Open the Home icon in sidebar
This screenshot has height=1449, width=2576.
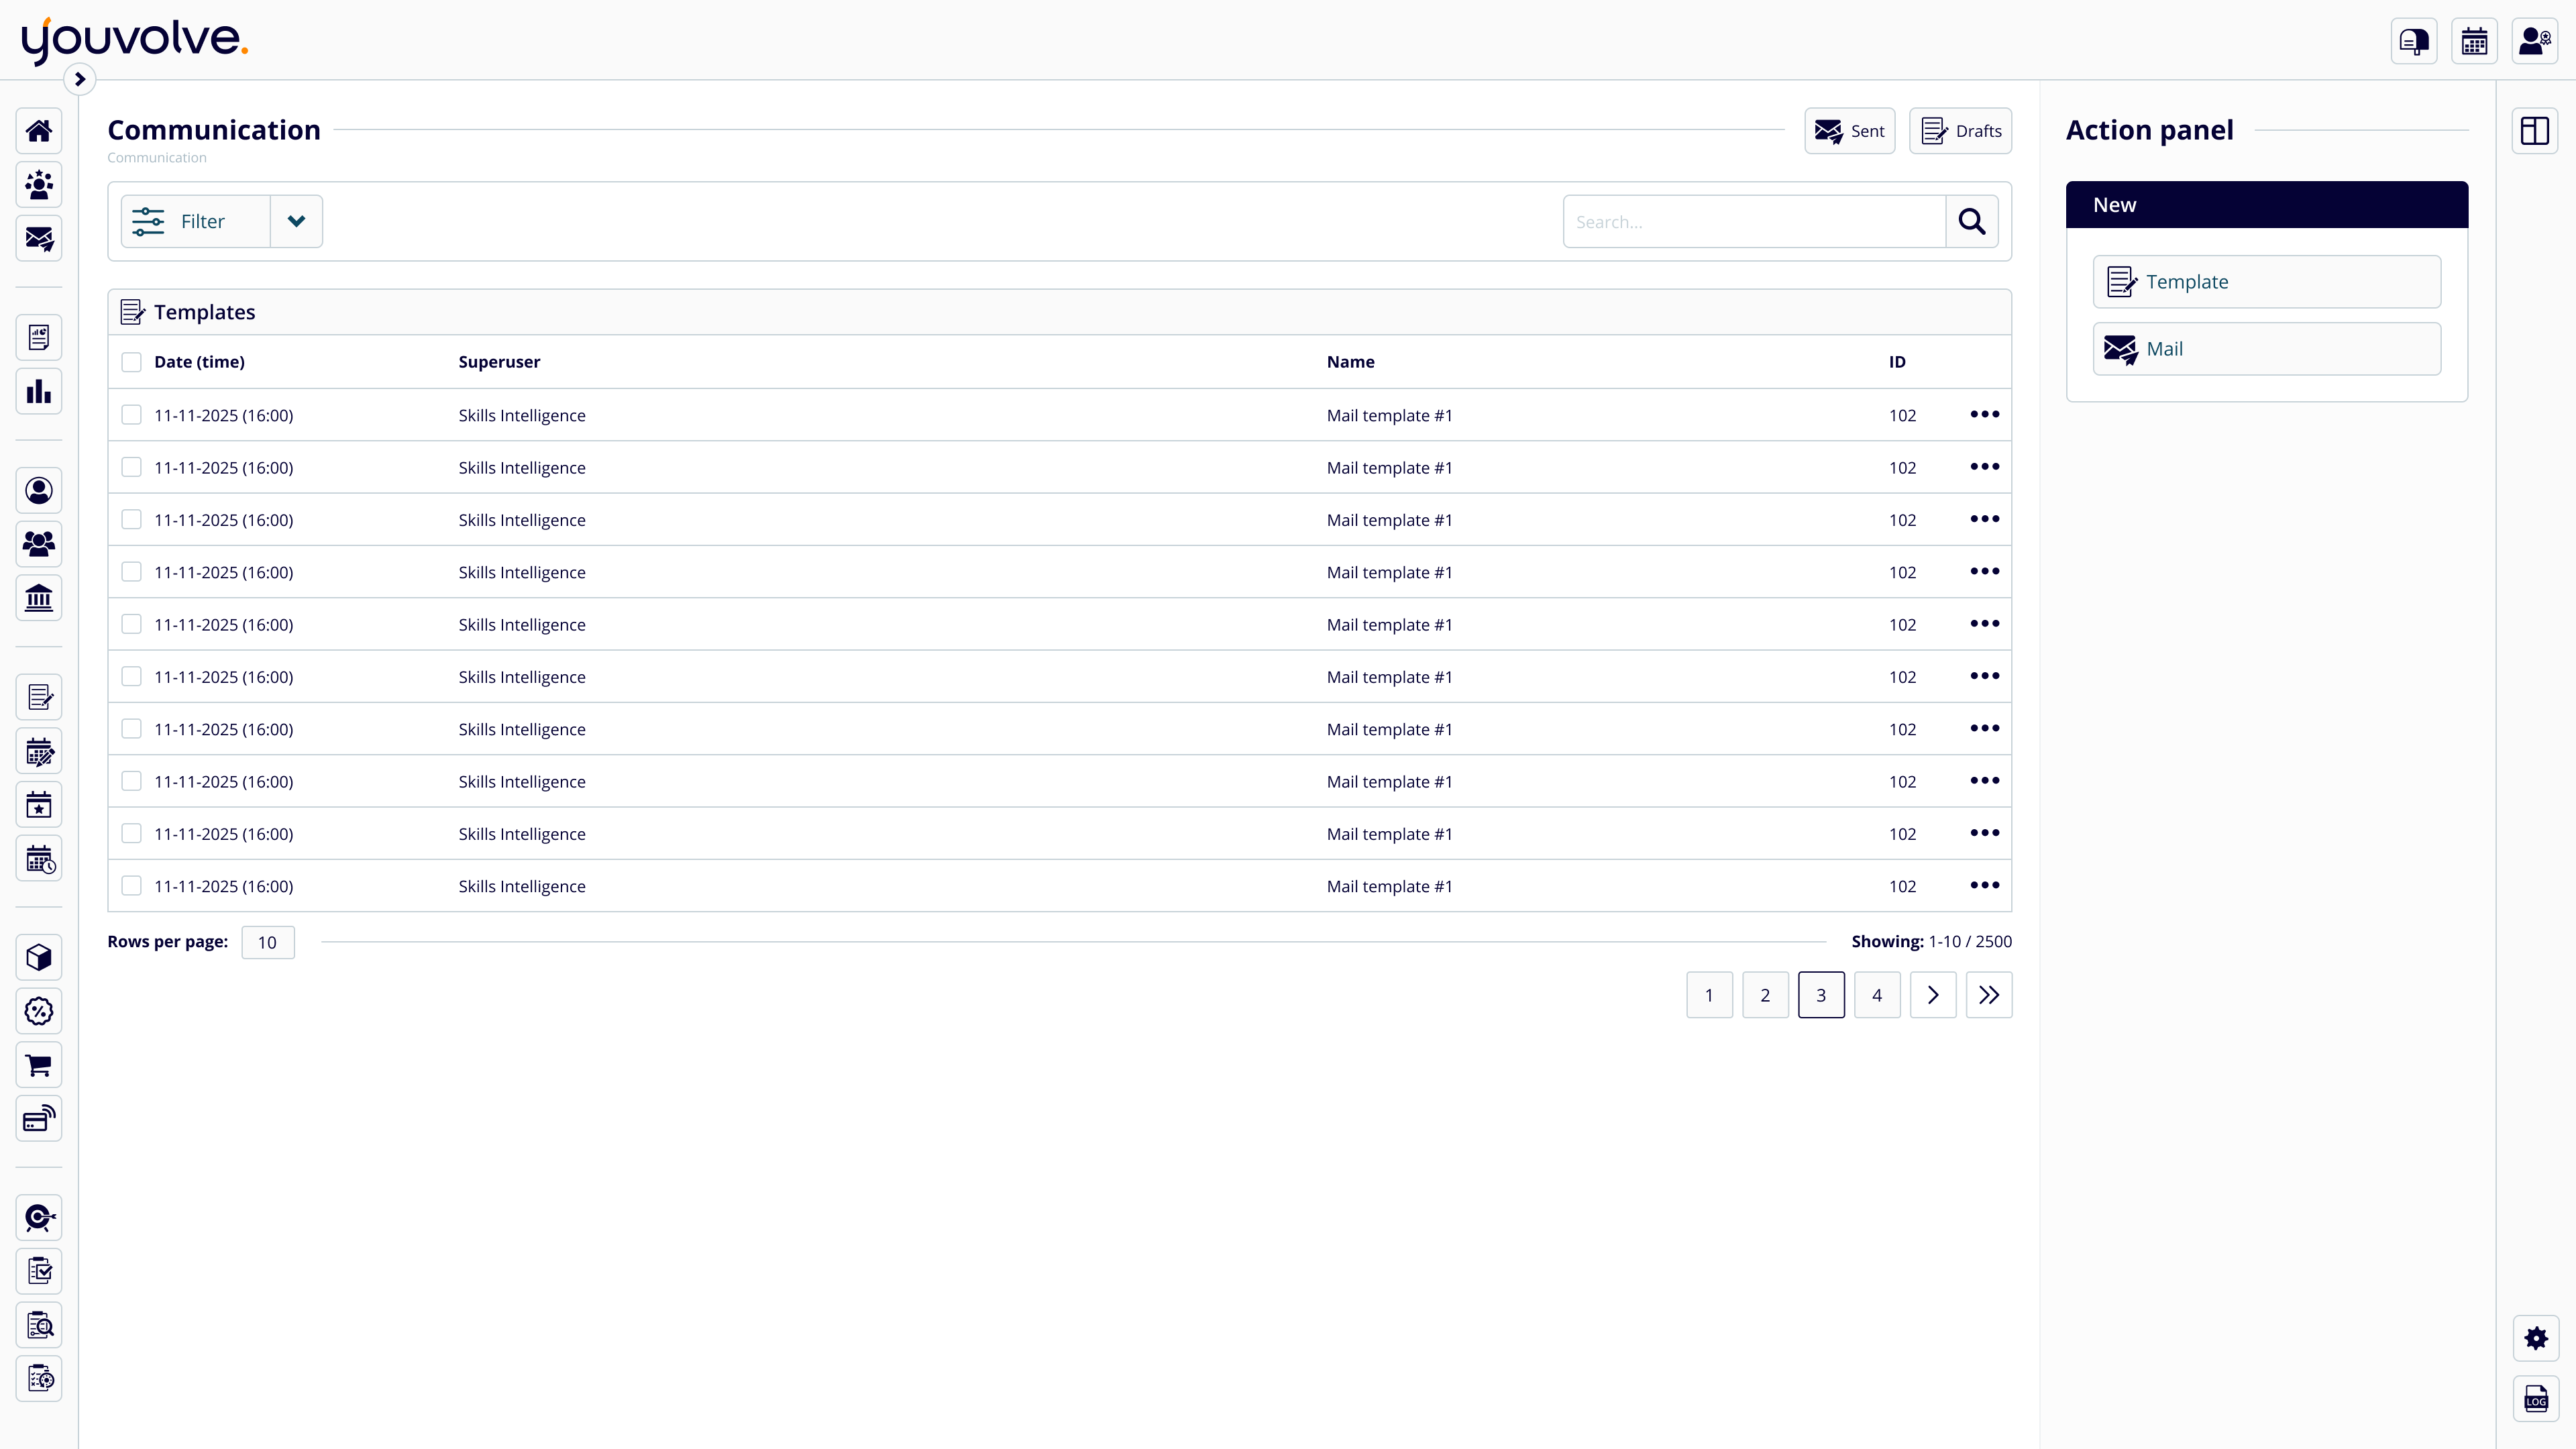click(x=39, y=131)
